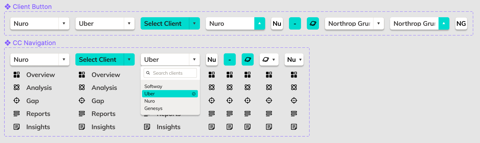
Task: Open Analysis under the CC Navigation Nuro dropdown
Action: [x=33, y=88]
